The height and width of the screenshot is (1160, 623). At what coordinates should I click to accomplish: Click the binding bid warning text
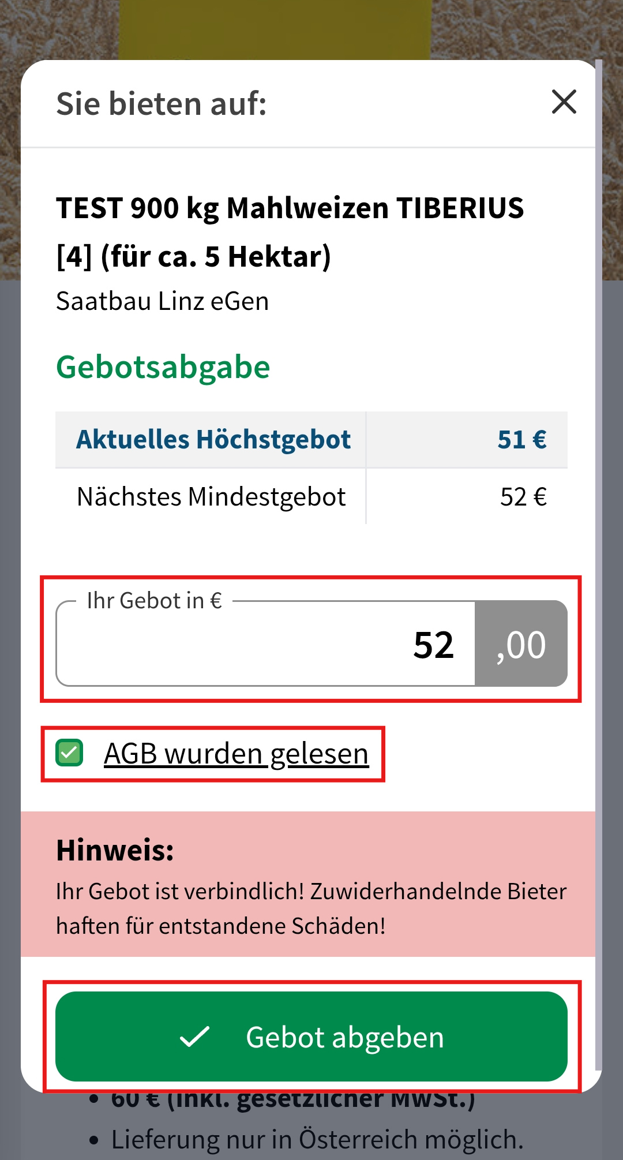pos(311,908)
